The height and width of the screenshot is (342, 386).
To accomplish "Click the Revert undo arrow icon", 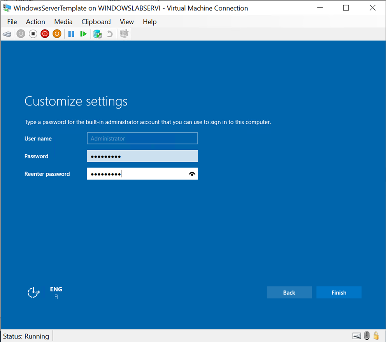I will pyautogui.click(x=110, y=34).
